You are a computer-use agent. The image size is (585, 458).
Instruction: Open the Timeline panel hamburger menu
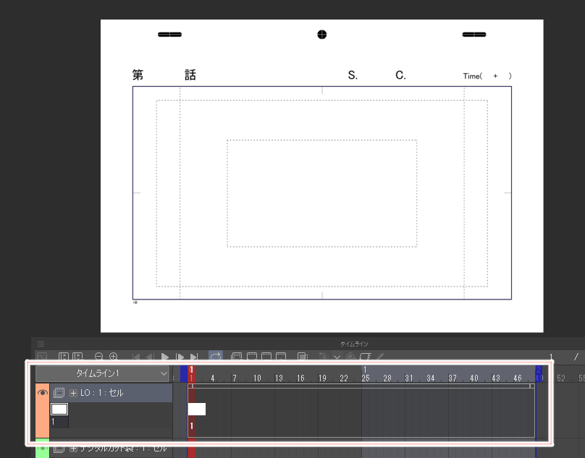point(41,344)
